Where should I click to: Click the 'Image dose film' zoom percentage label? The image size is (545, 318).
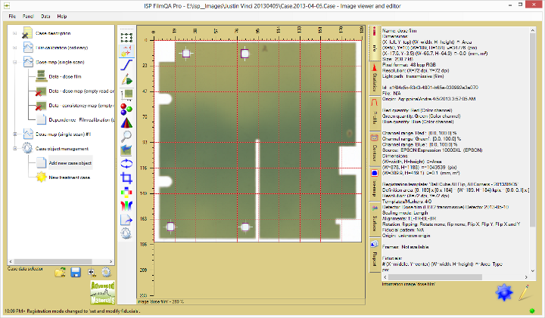(161, 301)
